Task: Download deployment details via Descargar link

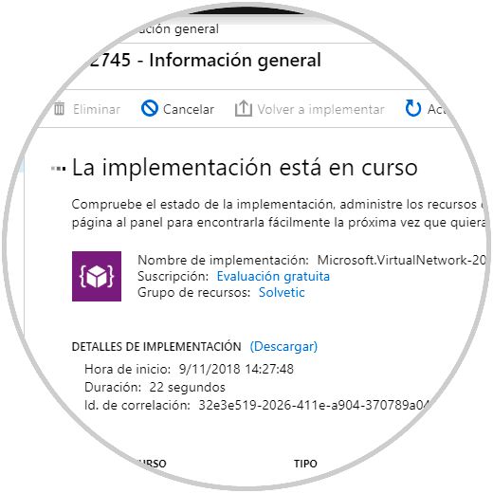Action: [x=283, y=347]
